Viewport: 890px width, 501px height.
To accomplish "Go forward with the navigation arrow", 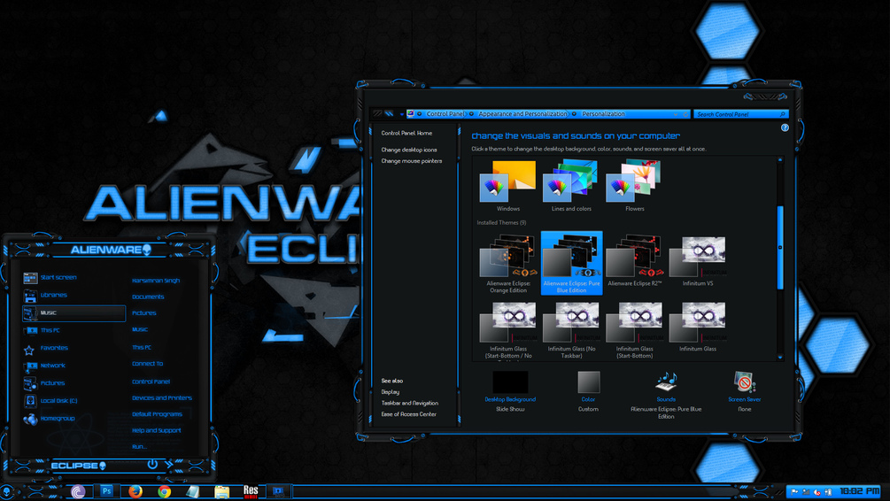I will click(x=389, y=114).
